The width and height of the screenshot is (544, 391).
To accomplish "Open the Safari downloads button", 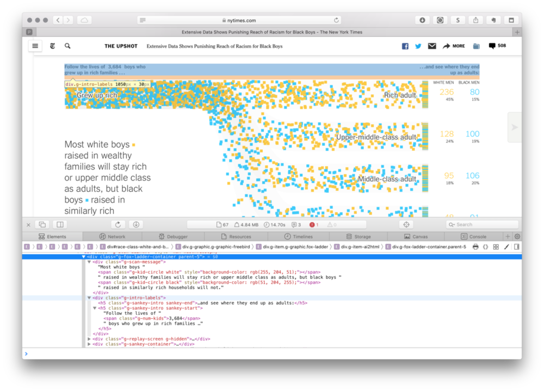I will pyautogui.click(x=422, y=21).
